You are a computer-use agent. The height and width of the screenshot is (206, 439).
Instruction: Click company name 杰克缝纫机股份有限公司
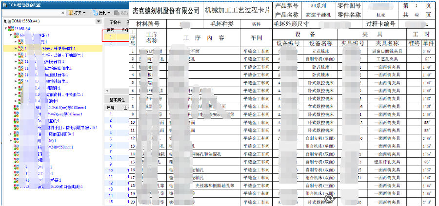pos(166,11)
